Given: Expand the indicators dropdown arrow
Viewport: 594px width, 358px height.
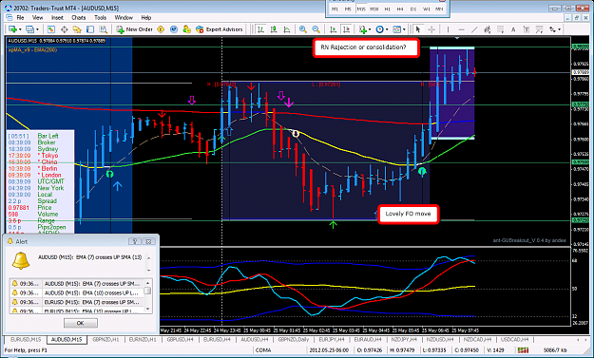Looking at the screenshot, I should coord(370,29).
